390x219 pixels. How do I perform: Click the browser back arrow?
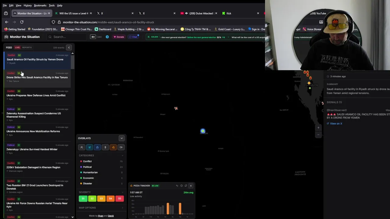(x=6, y=22)
